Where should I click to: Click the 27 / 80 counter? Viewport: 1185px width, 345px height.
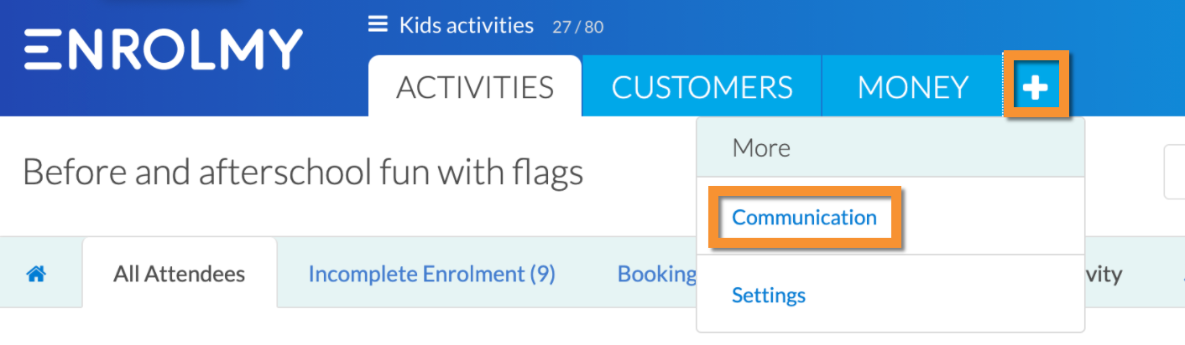577,27
